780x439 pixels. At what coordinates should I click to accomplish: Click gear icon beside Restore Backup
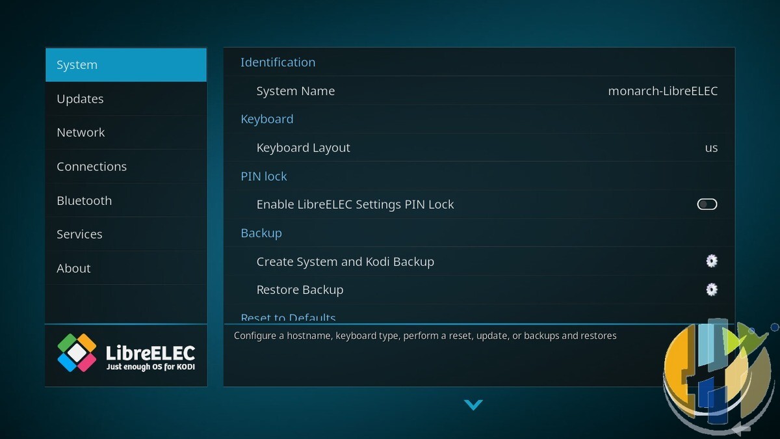[x=712, y=289]
